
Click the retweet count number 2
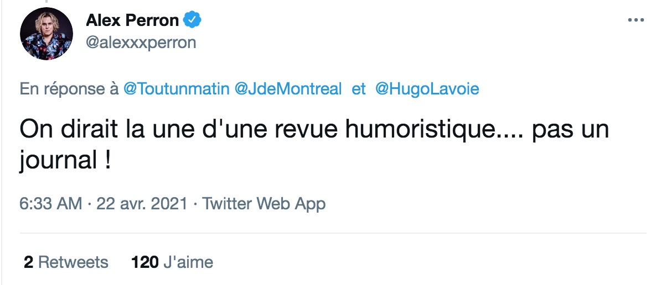click(29, 262)
